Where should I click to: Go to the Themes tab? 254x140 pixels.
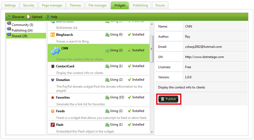click(x=75, y=5)
